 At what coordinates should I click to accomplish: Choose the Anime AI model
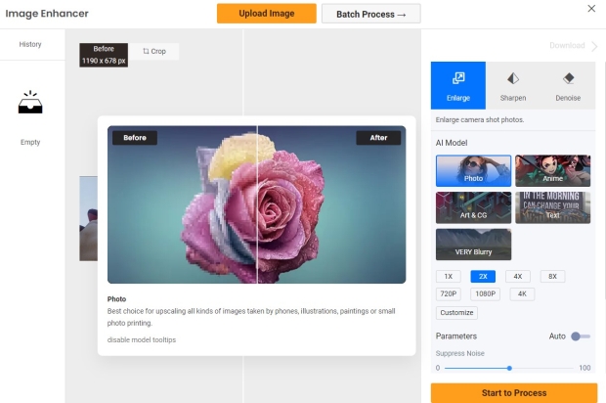coord(552,171)
